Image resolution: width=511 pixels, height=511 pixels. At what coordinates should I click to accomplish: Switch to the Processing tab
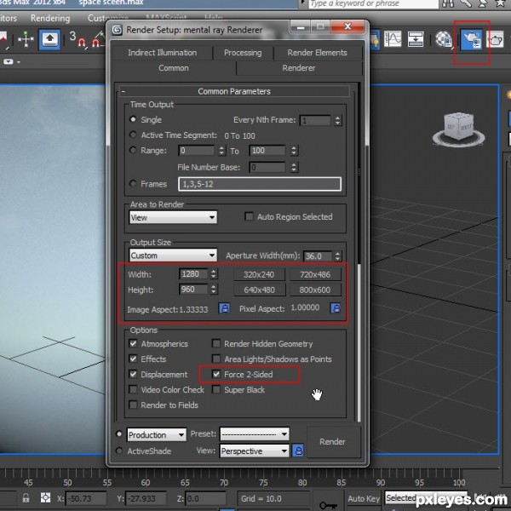pyautogui.click(x=243, y=53)
